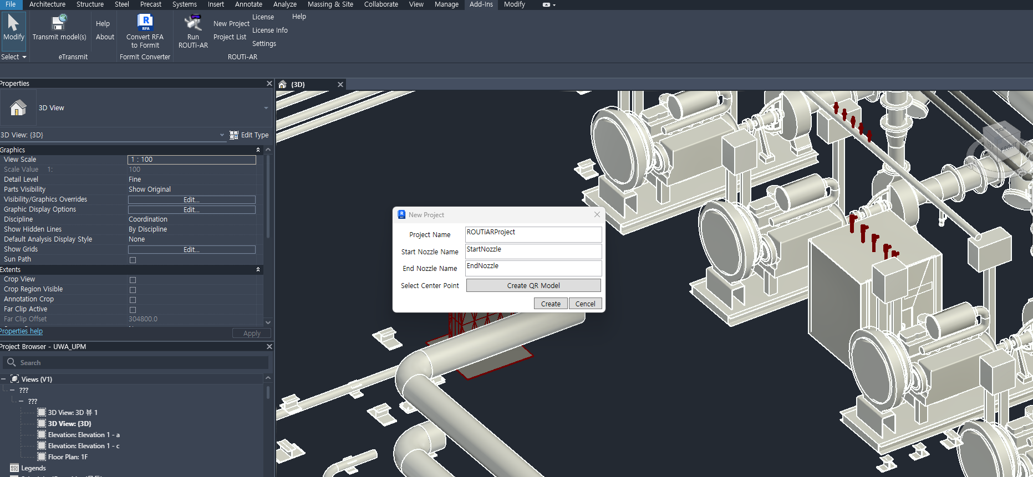
Task: Open the Properties help link
Action: click(21, 331)
